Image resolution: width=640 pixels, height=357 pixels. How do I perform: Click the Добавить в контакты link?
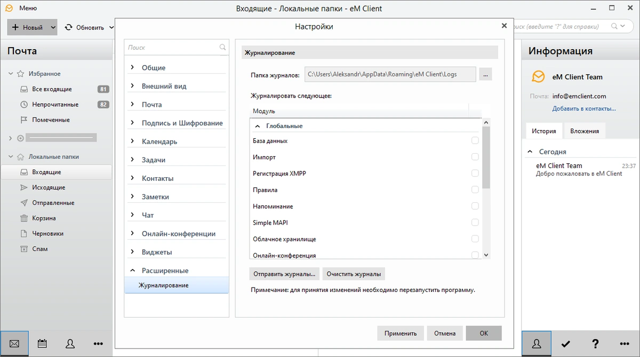click(584, 108)
